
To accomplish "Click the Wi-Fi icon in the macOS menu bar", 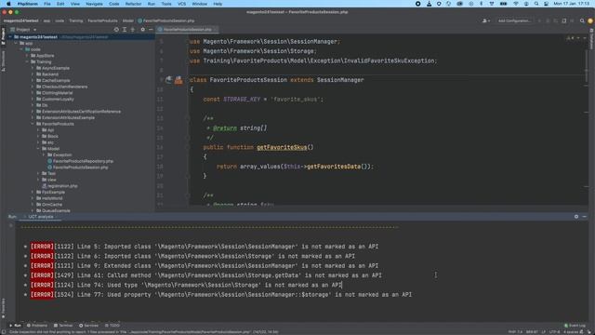I will coord(516,4).
